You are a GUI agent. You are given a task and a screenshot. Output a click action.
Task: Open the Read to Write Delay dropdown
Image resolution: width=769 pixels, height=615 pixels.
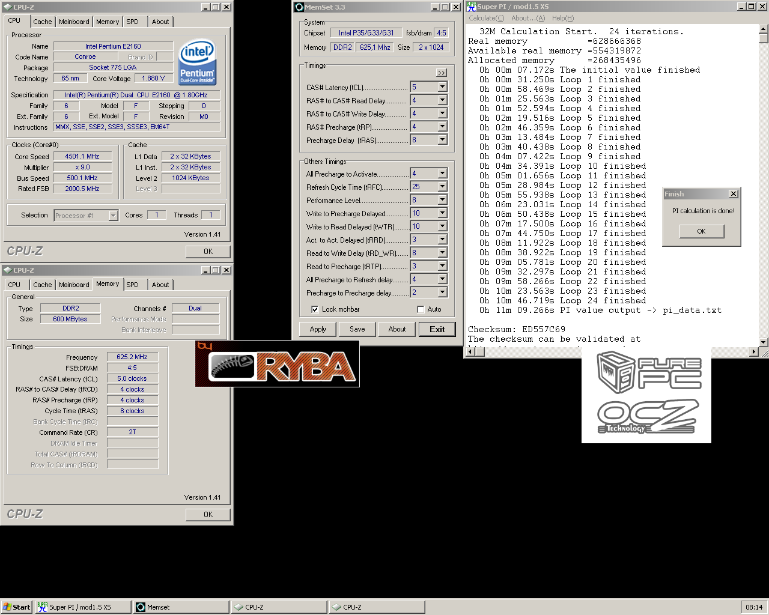point(442,253)
